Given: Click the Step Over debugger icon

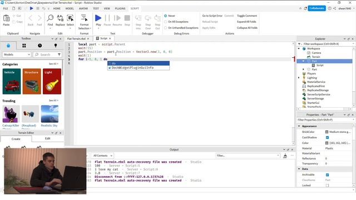Looking at the screenshot, I should pos(148,18).
